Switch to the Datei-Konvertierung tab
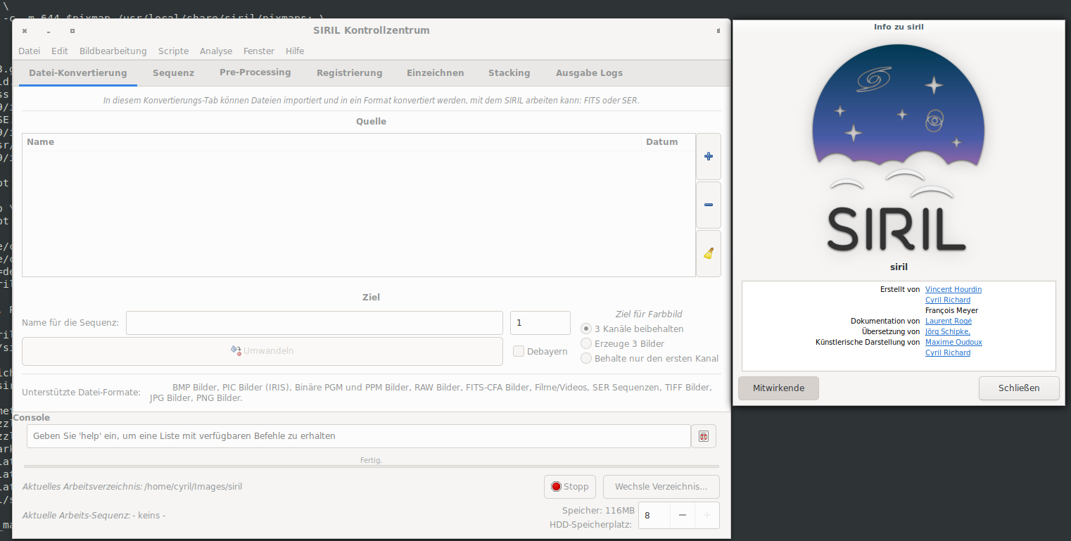 click(x=78, y=72)
